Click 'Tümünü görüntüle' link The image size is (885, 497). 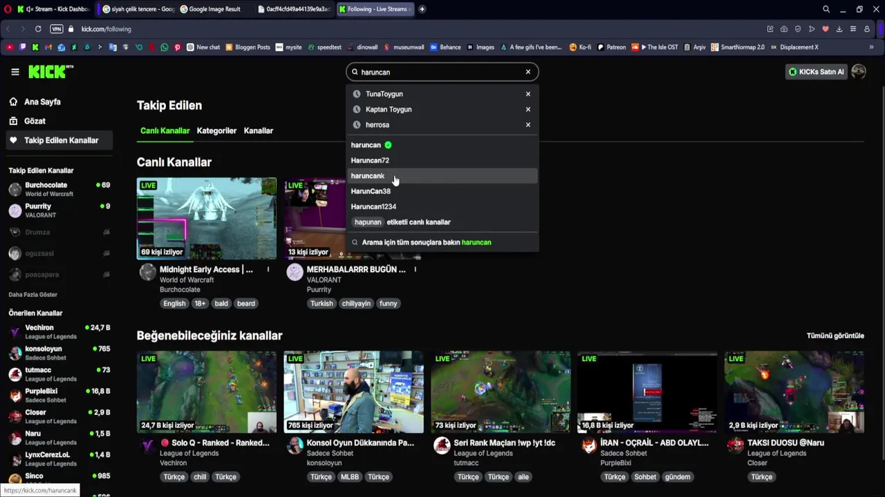(835, 335)
